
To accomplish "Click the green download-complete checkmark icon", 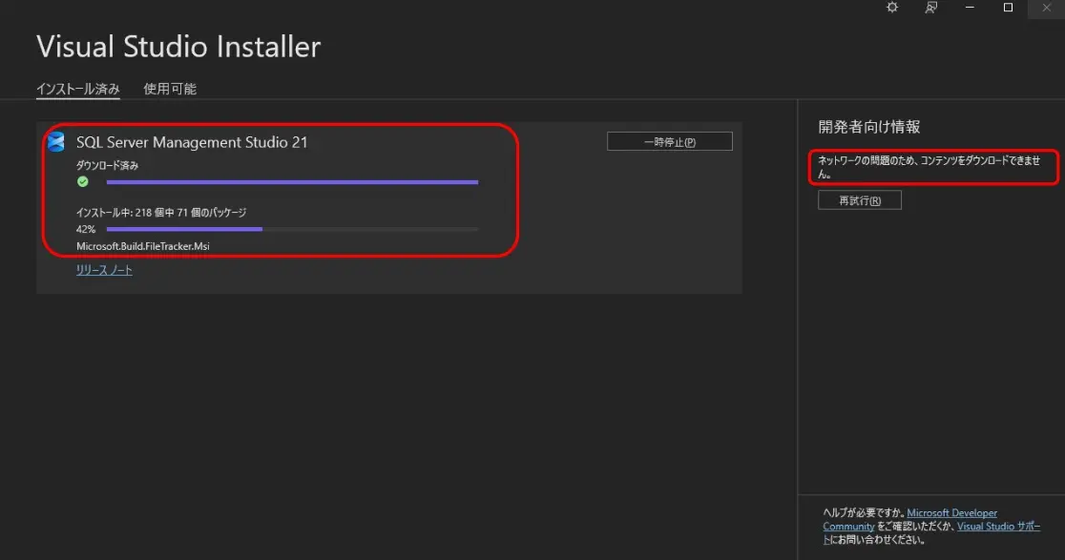I will [x=83, y=181].
